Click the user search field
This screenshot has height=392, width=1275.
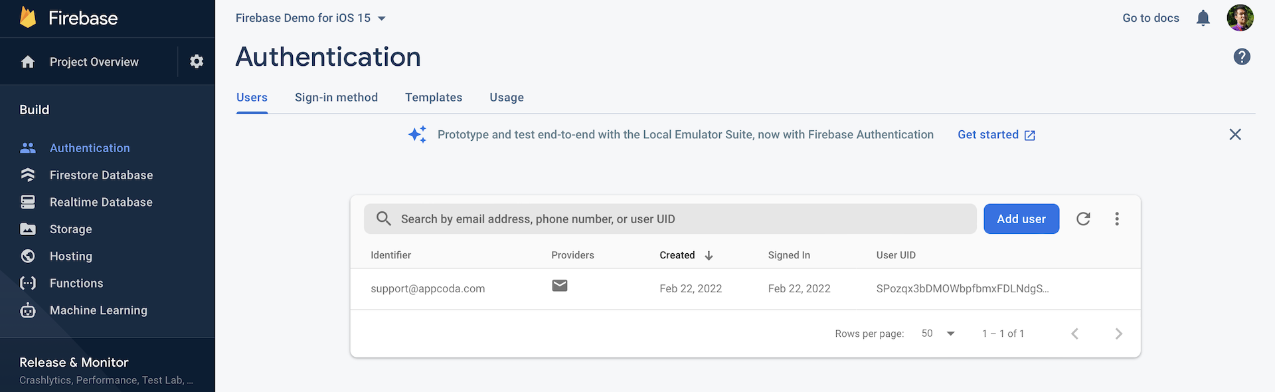[x=671, y=219]
